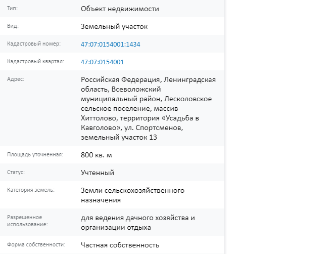Click the address text block
This screenshot has width=336, height=254.
(148, 108)
